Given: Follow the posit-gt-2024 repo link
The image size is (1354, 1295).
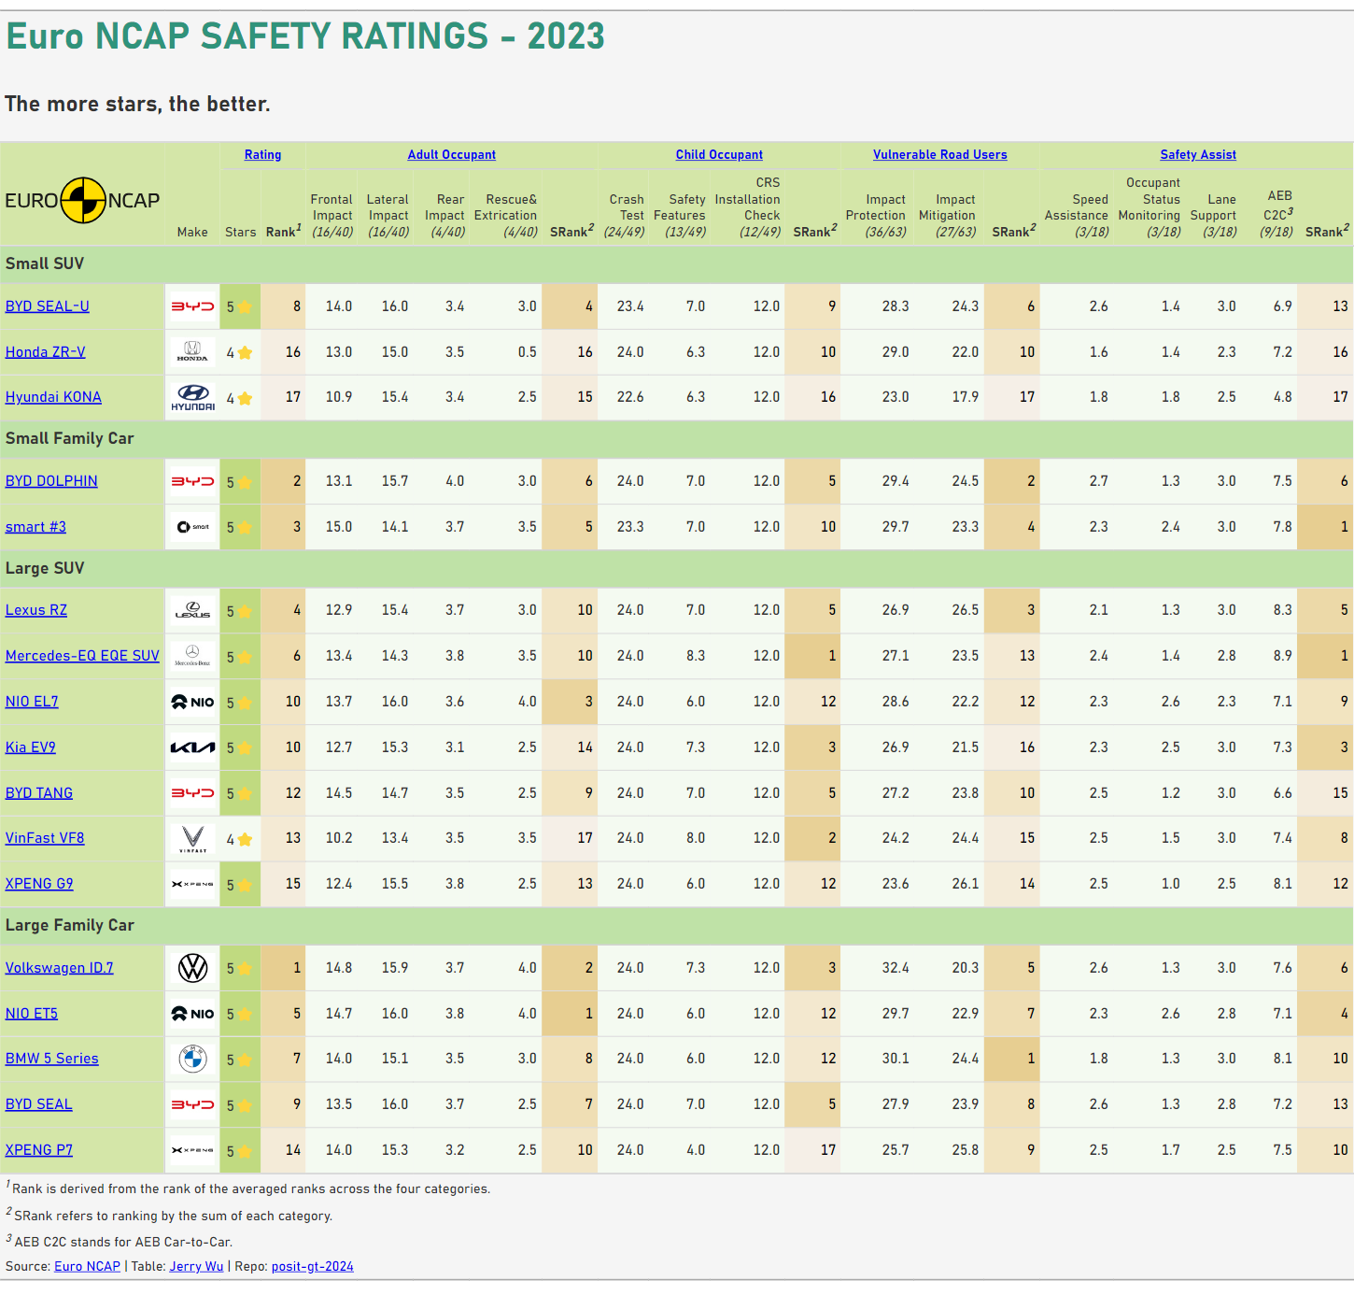Looking at the screenshot, I should tap(312, 1267).
